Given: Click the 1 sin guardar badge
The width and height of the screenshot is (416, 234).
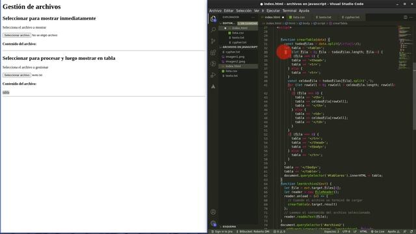Looking at the screenshot, I should click(247, 23).
